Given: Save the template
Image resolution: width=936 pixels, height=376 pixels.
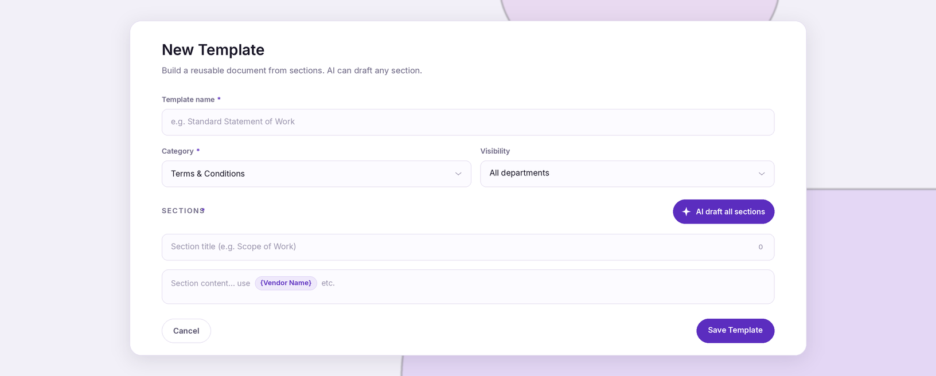Looking at the screenshot, I should pos(735,331).
